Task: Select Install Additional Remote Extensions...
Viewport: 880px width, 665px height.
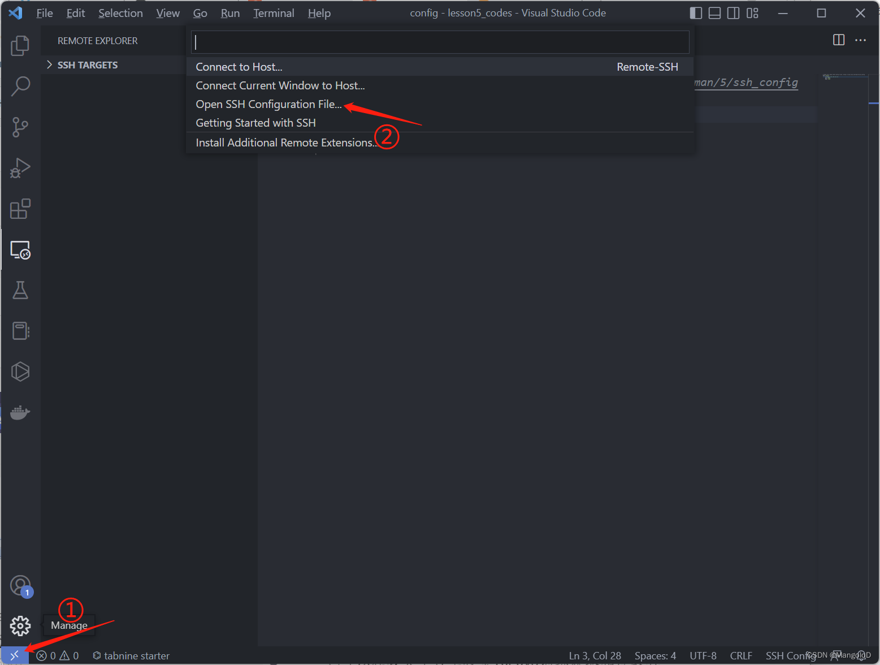Action: (440, 142)
